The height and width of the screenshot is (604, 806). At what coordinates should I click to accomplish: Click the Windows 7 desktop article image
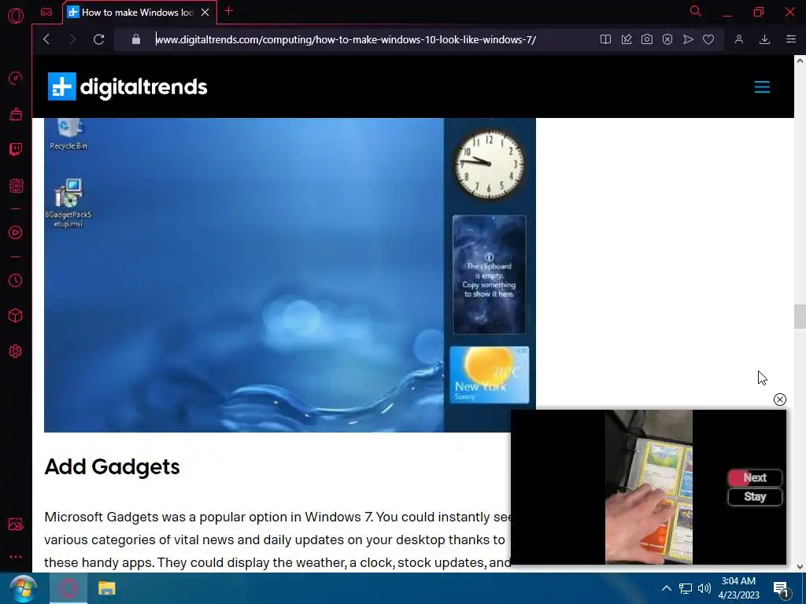click(x=290, y=274)
